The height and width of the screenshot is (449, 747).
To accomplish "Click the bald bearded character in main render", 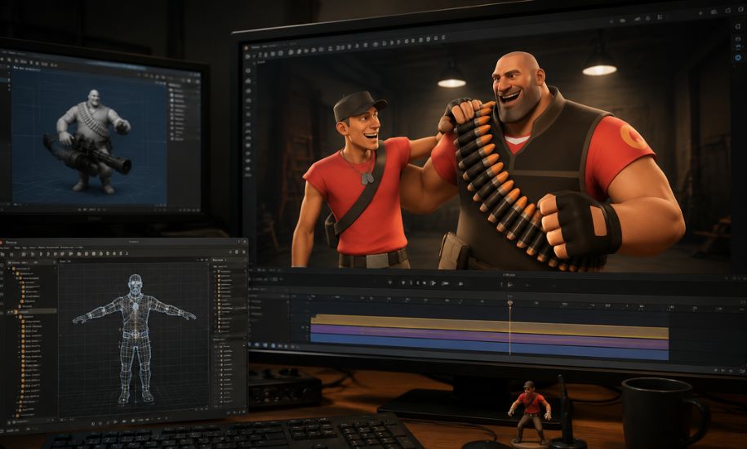I will [548, 162].
